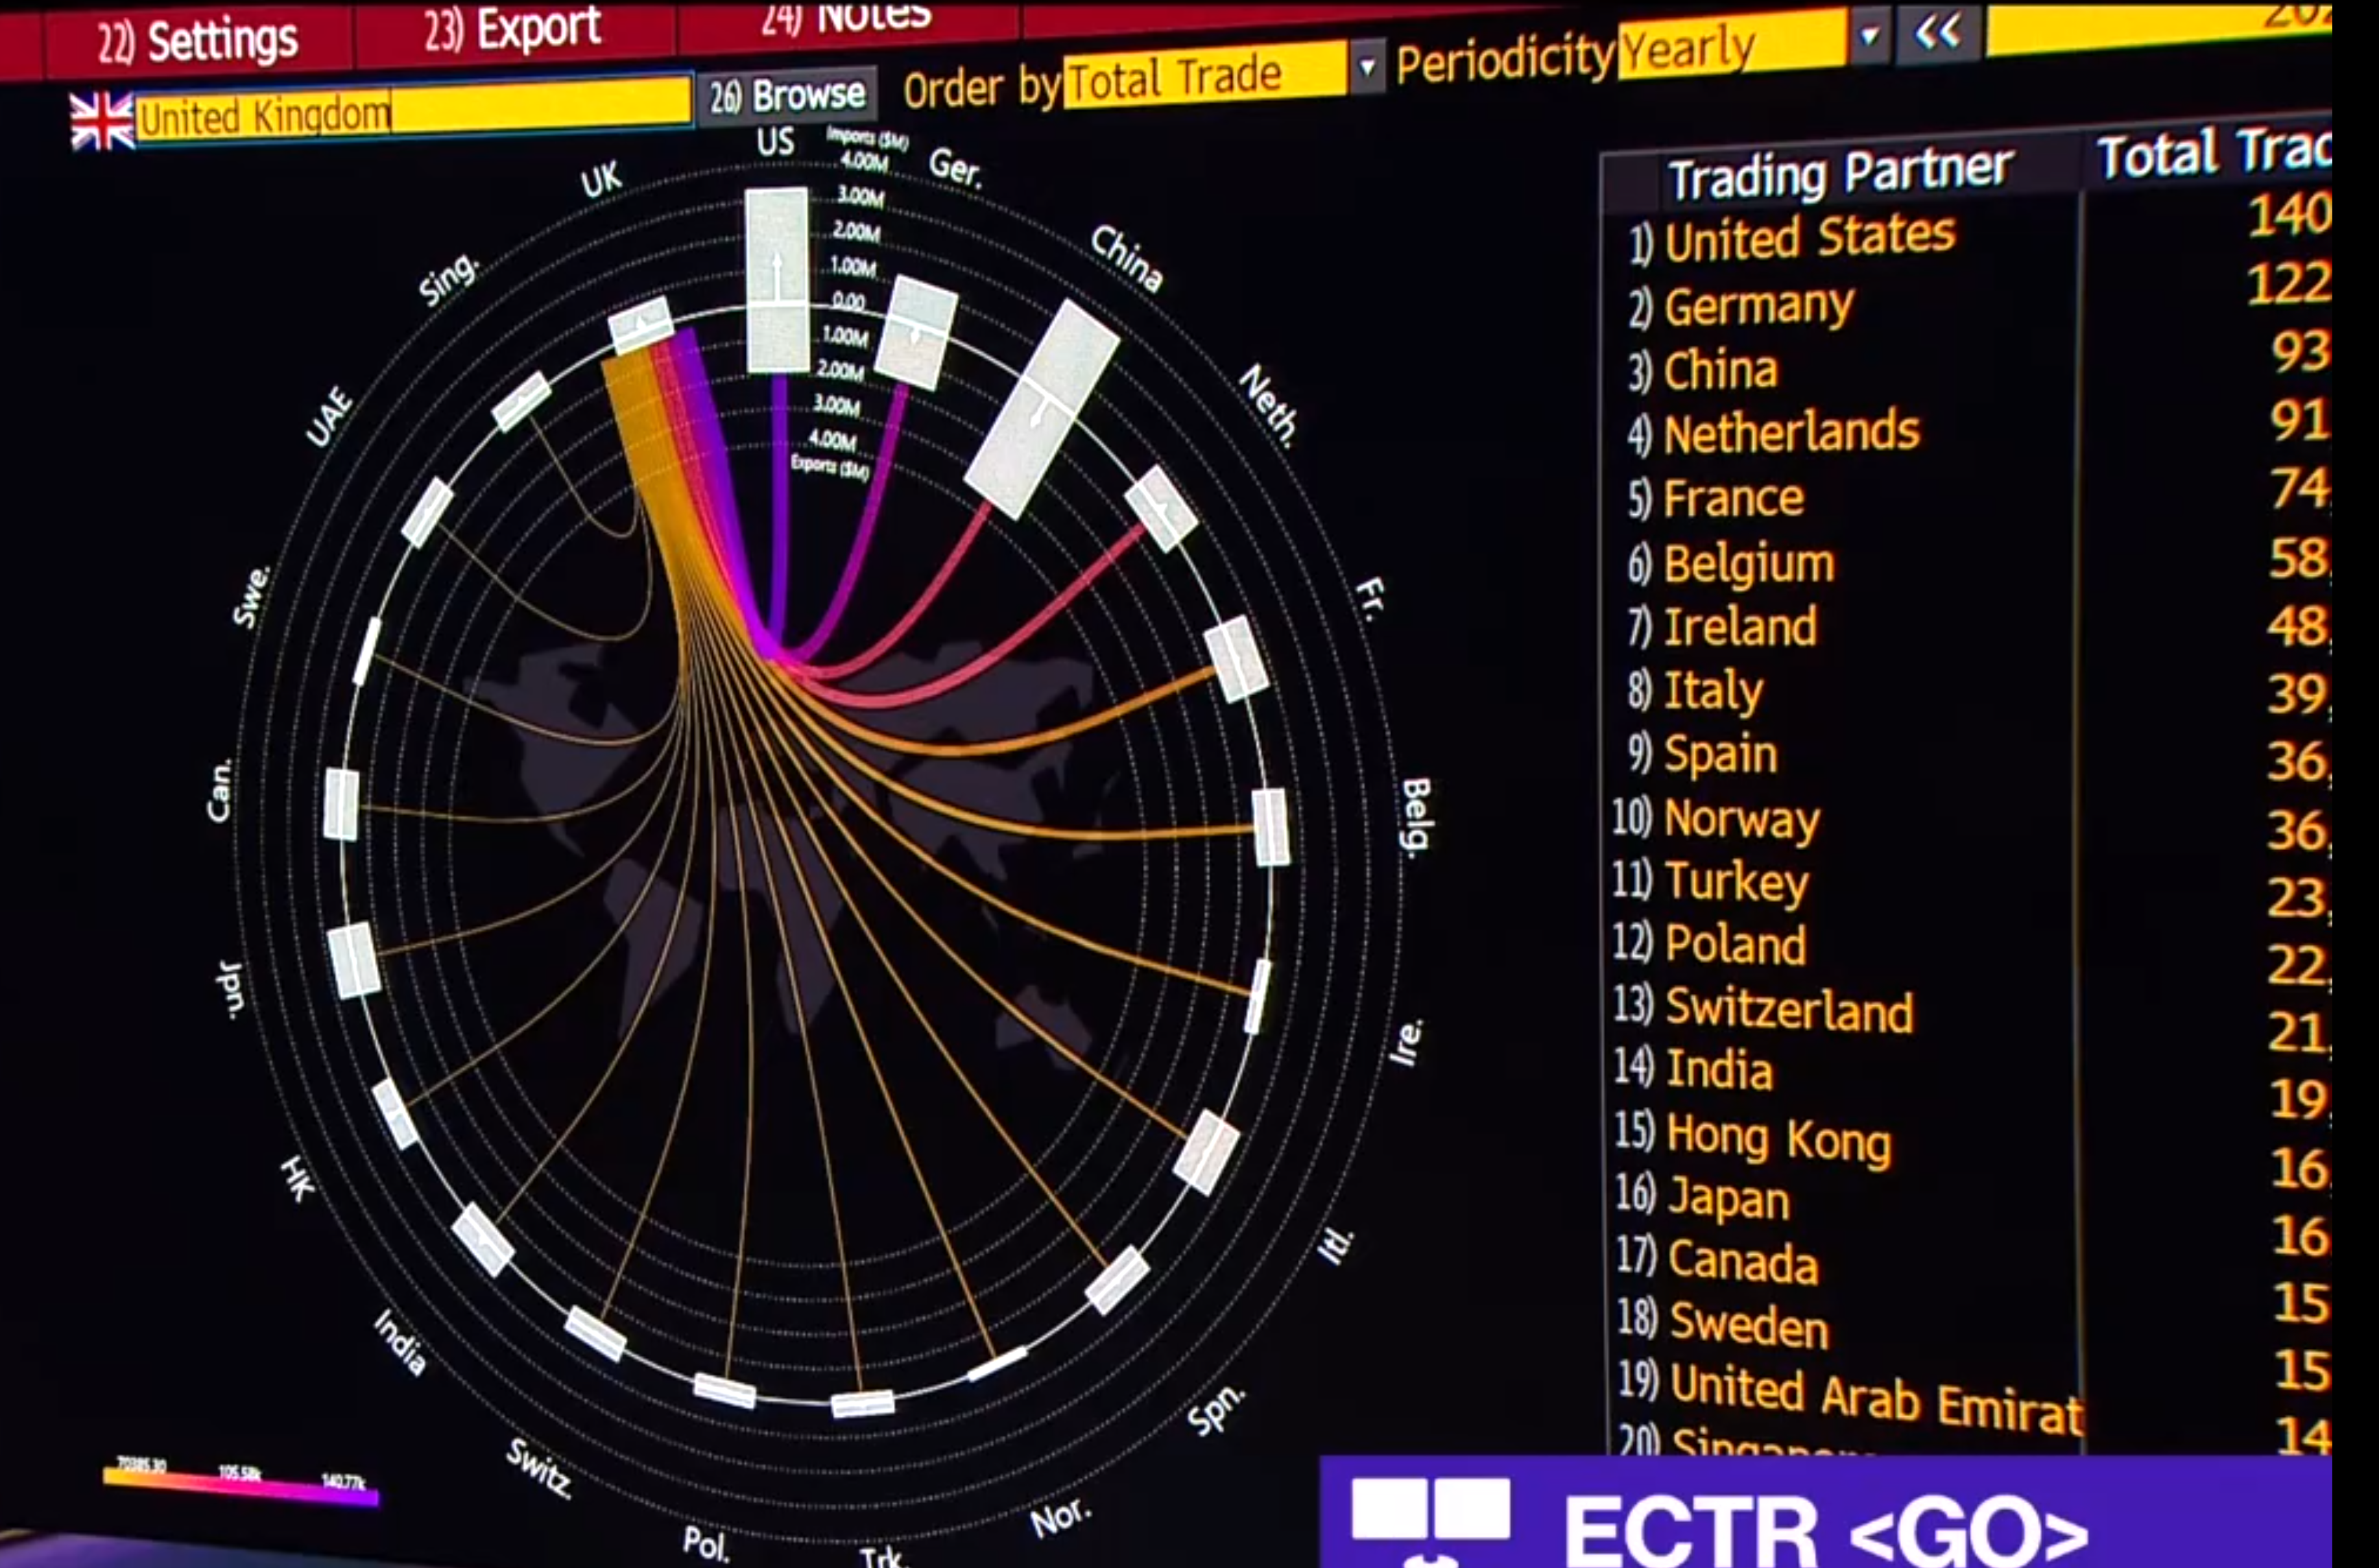Select China in trading partner list
2379x1568 pixels.
tap(1720, 370)
